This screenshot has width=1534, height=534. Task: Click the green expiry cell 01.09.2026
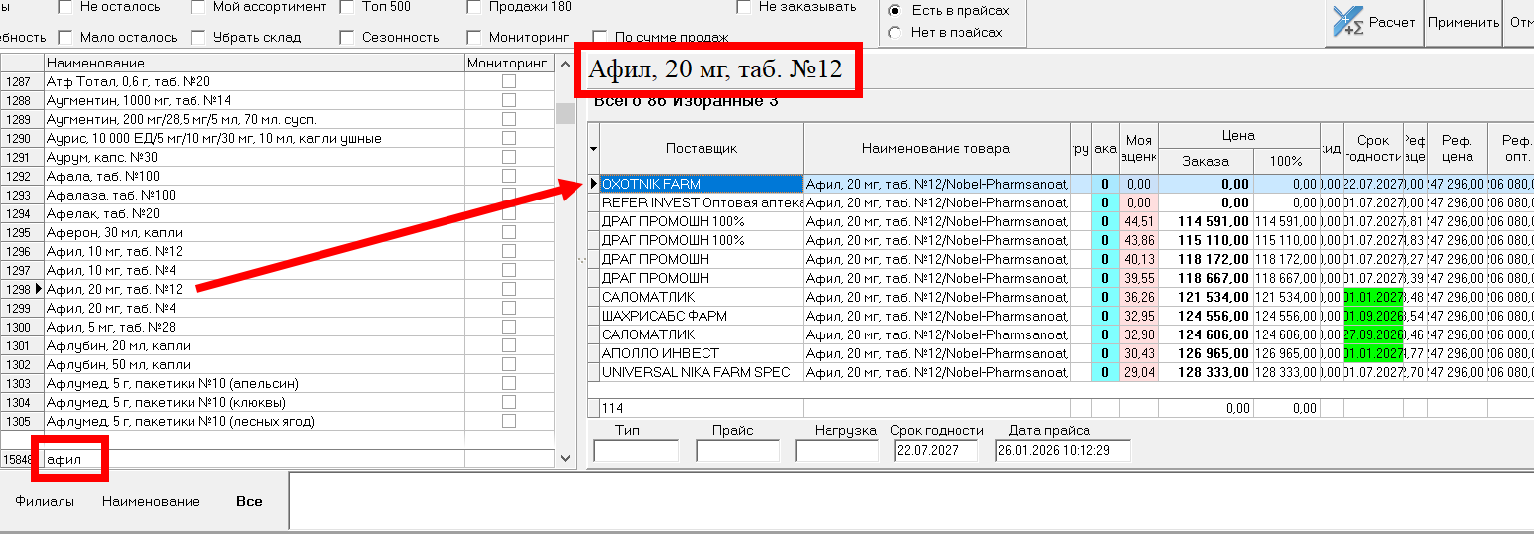1373,316
